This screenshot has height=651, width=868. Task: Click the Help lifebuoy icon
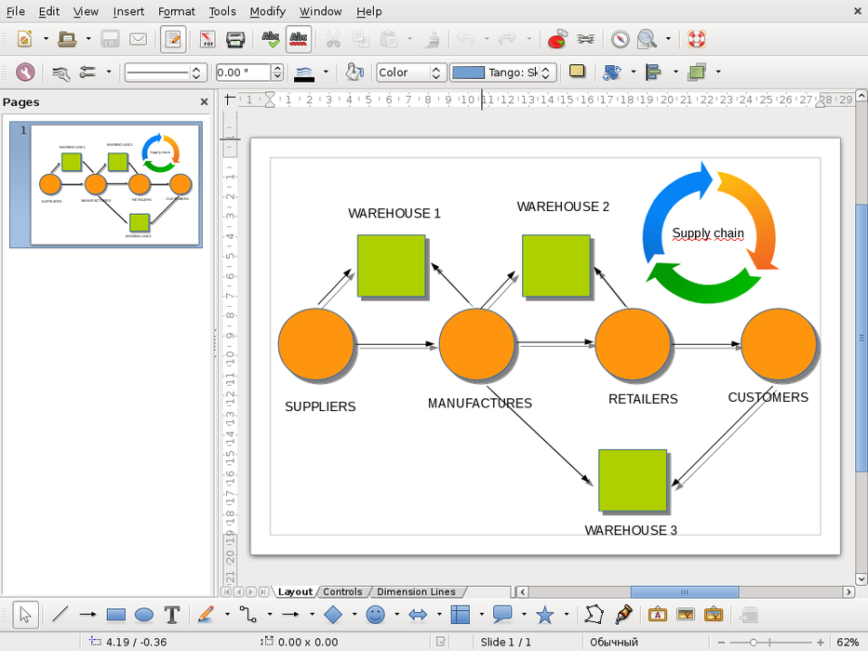[x=697, y=39]
